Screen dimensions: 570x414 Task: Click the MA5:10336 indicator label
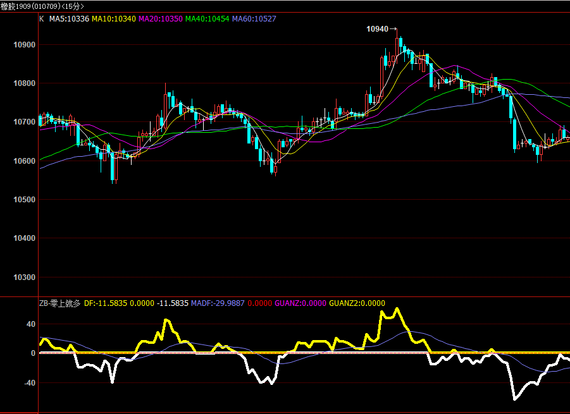[69, 19]
